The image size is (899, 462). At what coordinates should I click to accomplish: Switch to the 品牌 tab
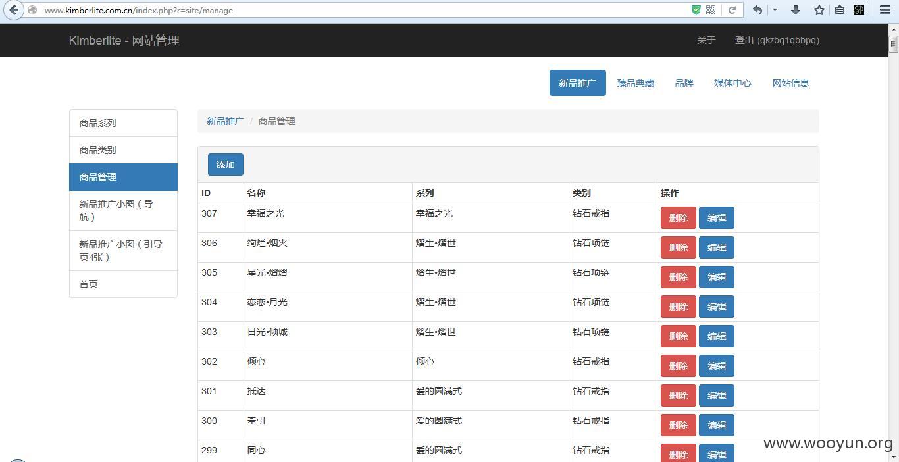point(684,83)
